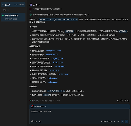The height and width of the screenshot is (126, 131).
Task: Click the tools icon beside @cici-Front
Action: point(46,106)
